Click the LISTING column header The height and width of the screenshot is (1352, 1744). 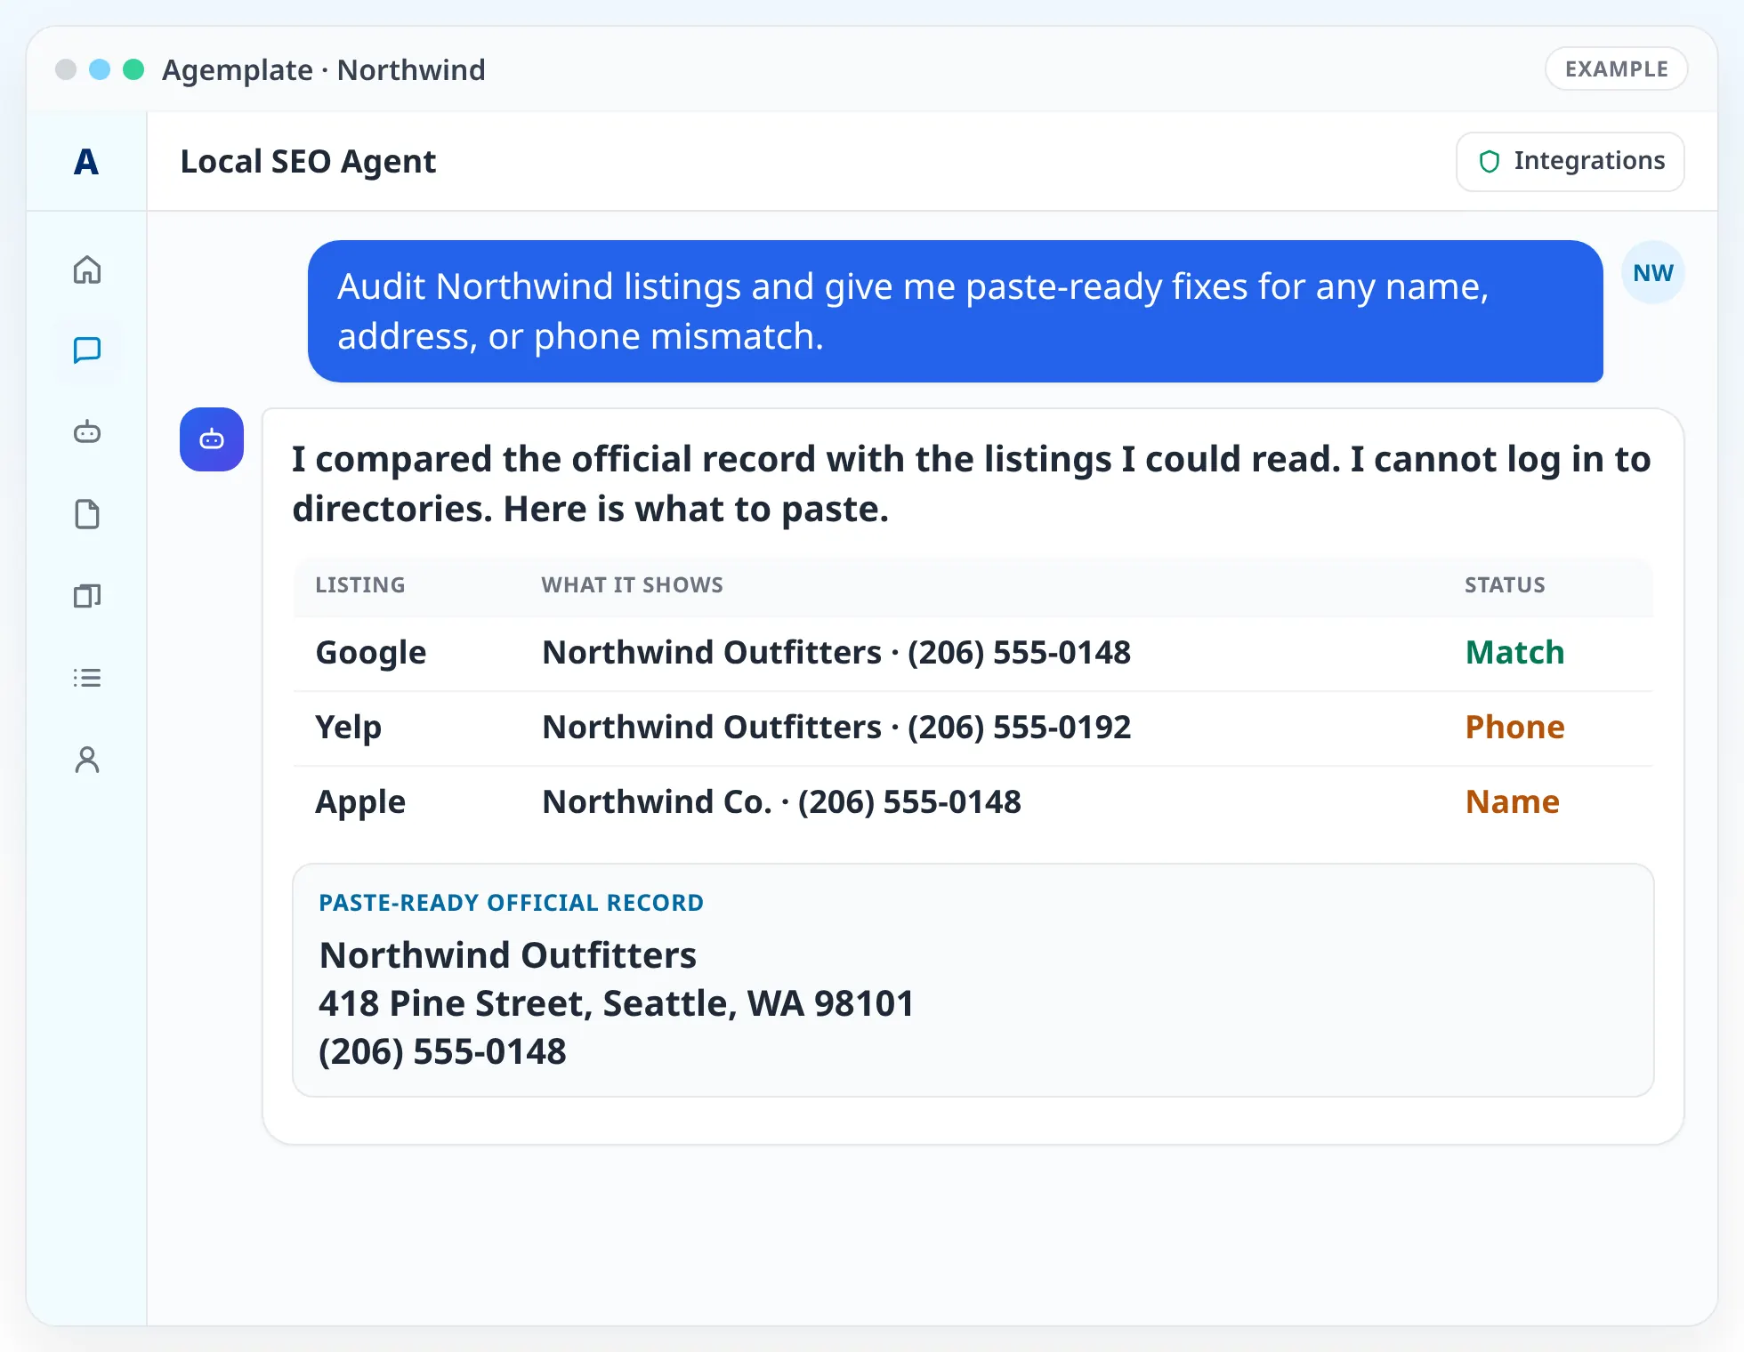coord(360,584)
